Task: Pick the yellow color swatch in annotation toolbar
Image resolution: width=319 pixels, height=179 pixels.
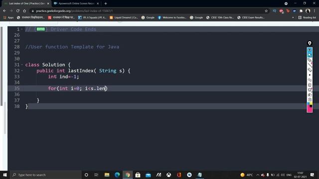Action: [311, 103]
